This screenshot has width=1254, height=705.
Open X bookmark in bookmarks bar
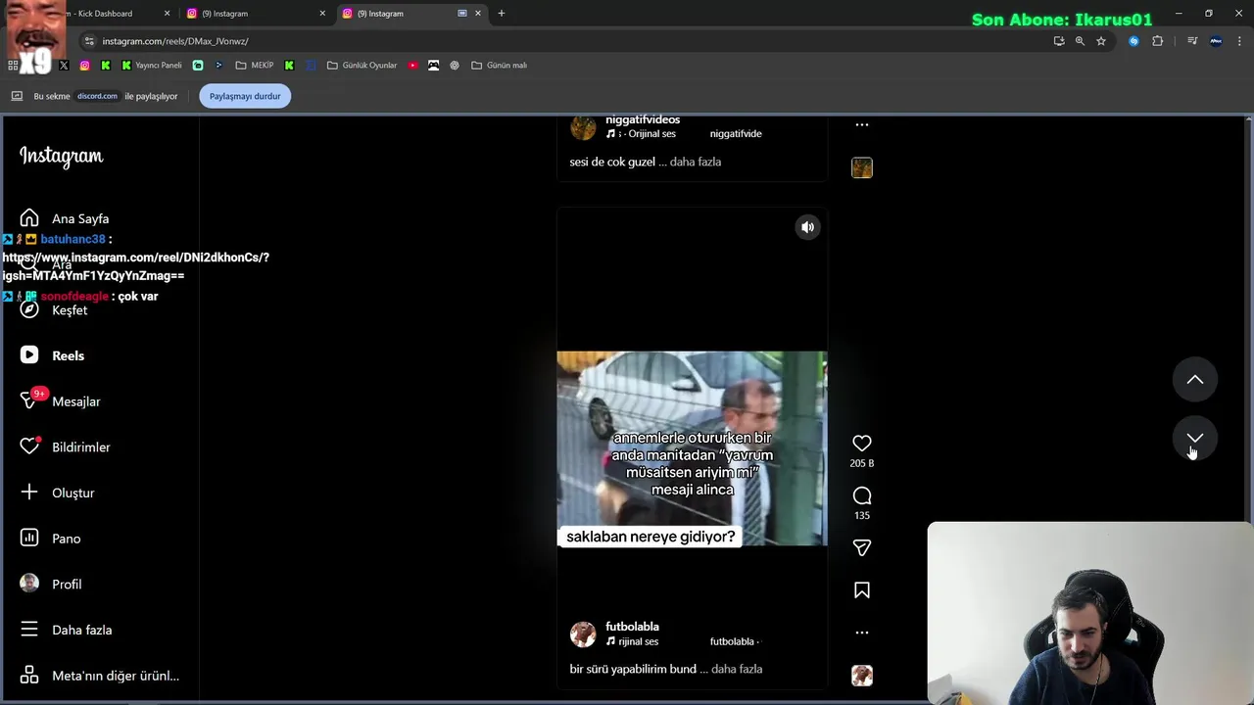64,66
